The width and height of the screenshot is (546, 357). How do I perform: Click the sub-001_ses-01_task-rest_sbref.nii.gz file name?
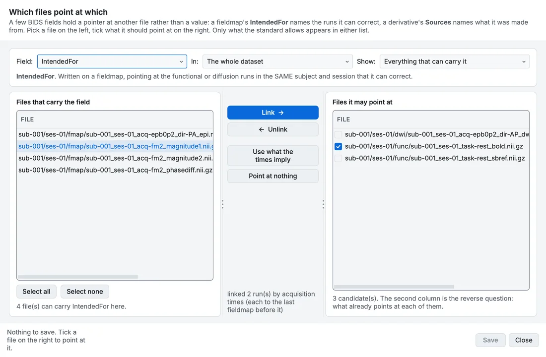pyautogui.click(x=435, y=158)
